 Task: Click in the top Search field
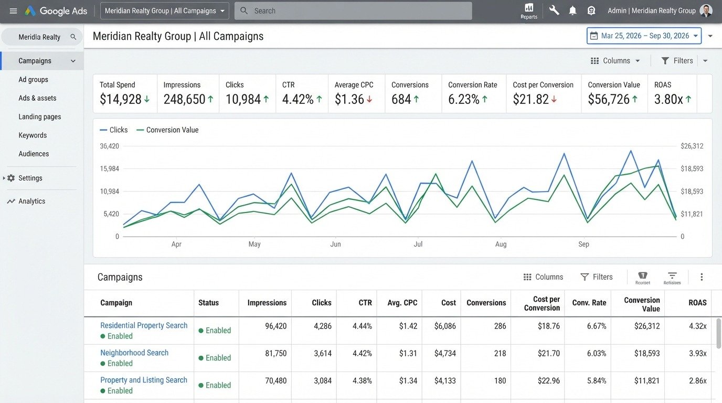coord(353,10)
